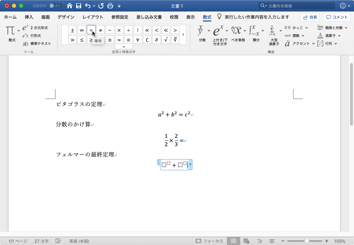The image size is (354, 245).
Task: Open the 大型演算子 large operator dropdown
Action: click(x=281, y=30)
